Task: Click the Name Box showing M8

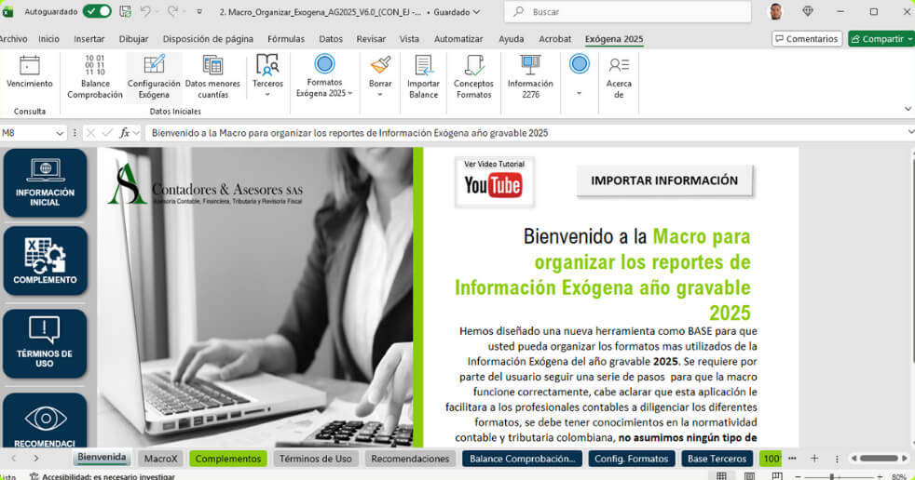Action: click(28, 133)
